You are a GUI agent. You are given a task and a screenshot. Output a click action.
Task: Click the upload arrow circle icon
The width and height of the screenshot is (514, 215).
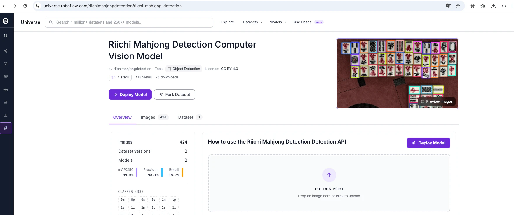point(329,175)
